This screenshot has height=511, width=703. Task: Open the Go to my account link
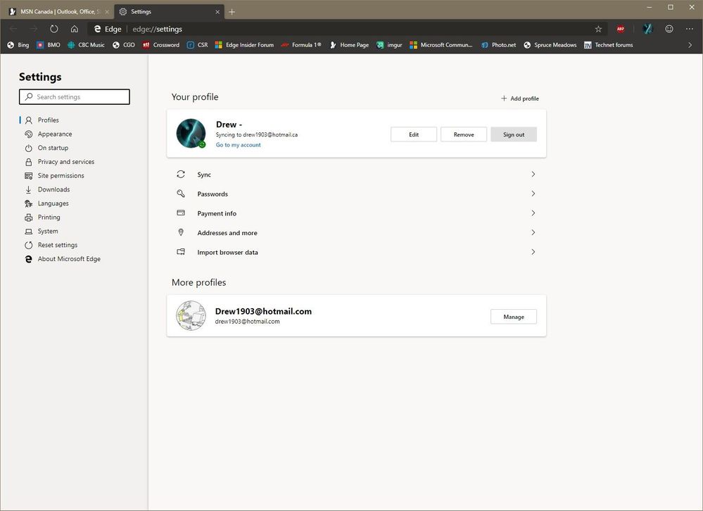click(238, 145)
